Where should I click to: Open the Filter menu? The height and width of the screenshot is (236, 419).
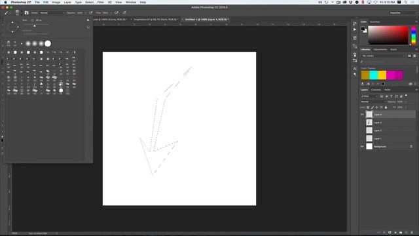point(100,2)
